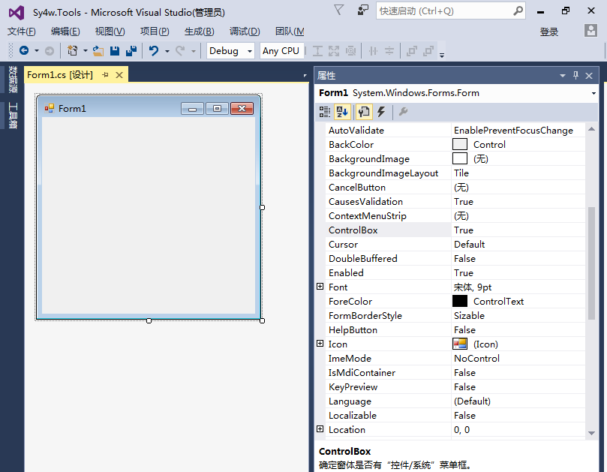
Task: Open the New Project dropdown arrow
Action: 86,51
